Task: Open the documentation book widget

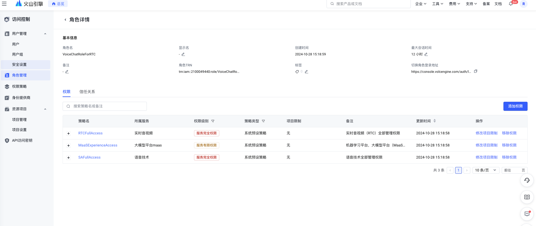Action: pyautogui.click(x=527, y=197)
